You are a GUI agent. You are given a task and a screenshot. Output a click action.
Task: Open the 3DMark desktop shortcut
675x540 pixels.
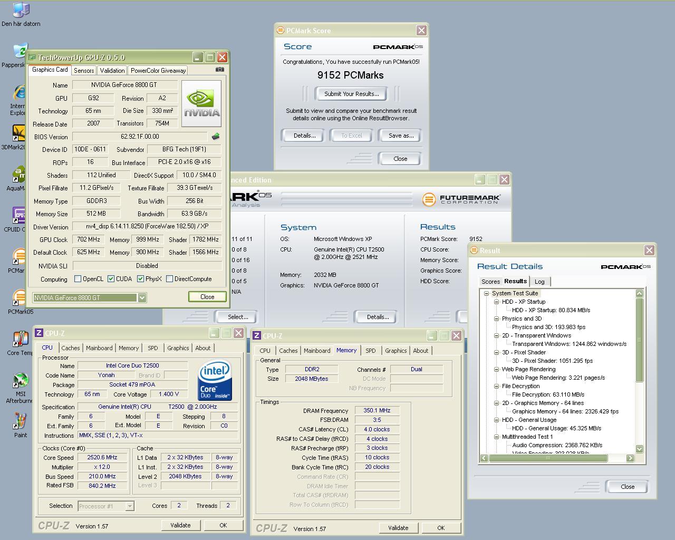pyautogui.click(x=18, y=138)
